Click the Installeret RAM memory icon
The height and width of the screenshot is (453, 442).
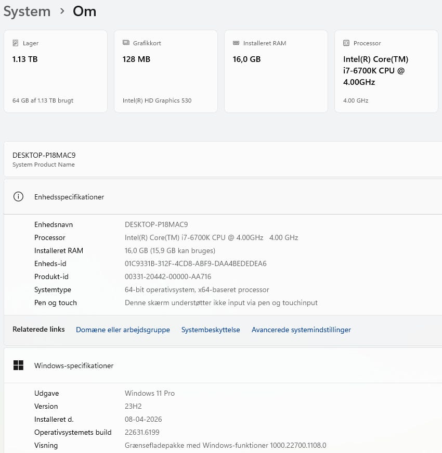click(236, 43)
